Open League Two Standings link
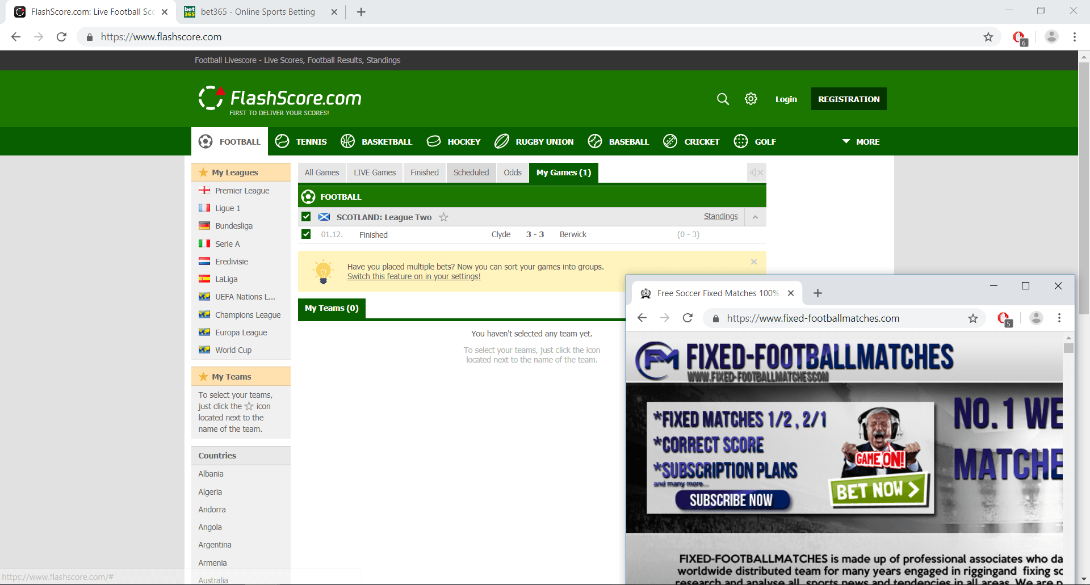Viewport: 1090px width, 585px height. (x=721, y=216)
